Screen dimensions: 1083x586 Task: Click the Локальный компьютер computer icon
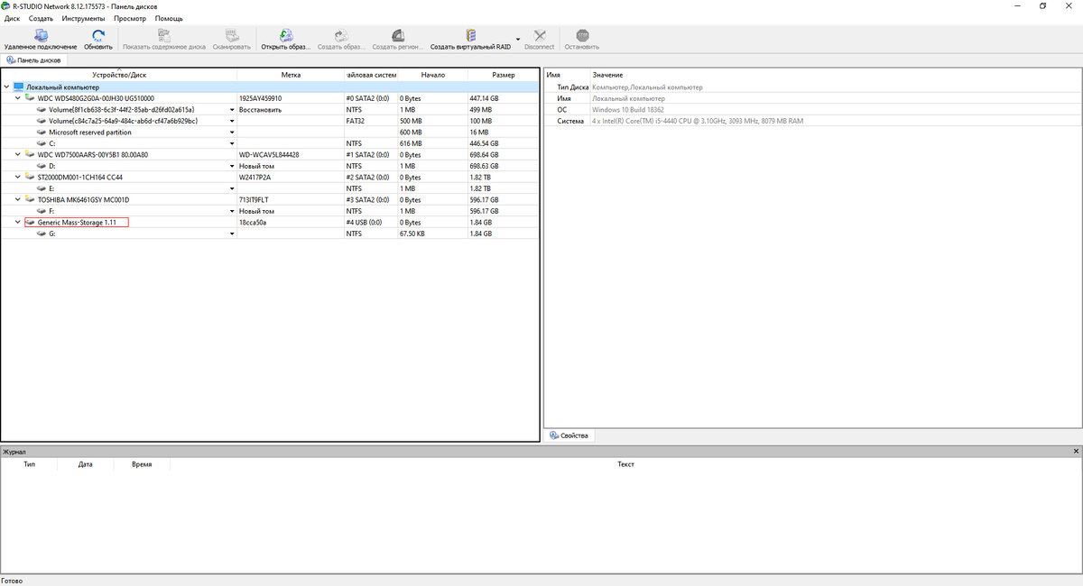19,87
